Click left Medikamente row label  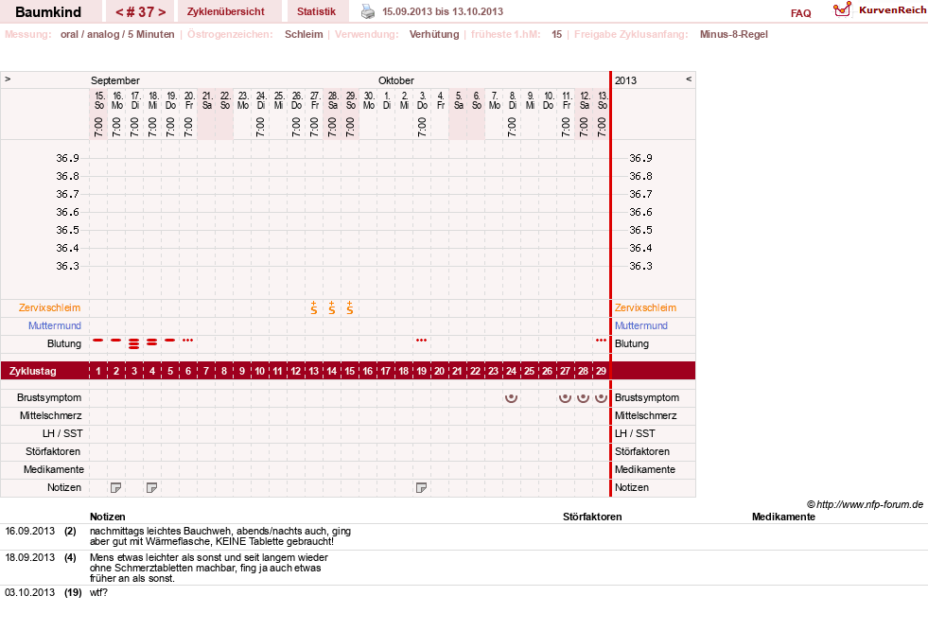tap(54, 469)
